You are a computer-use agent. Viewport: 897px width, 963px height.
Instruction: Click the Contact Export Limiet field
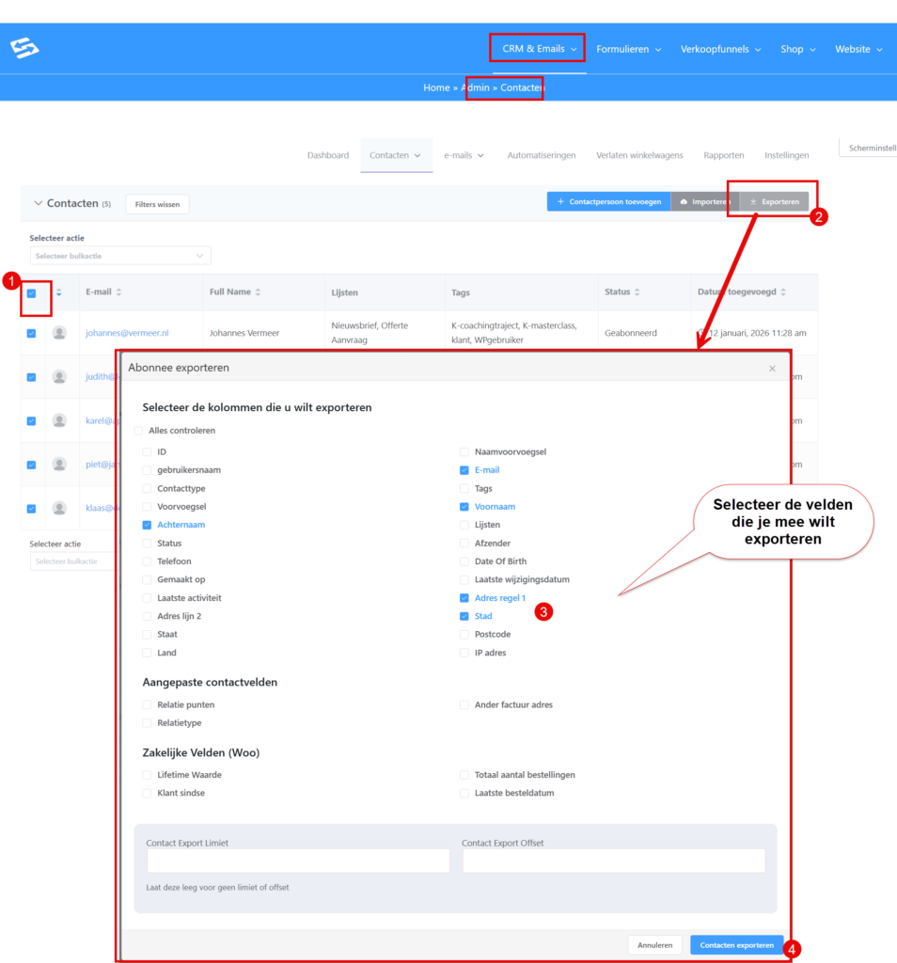tap(298, 860)
